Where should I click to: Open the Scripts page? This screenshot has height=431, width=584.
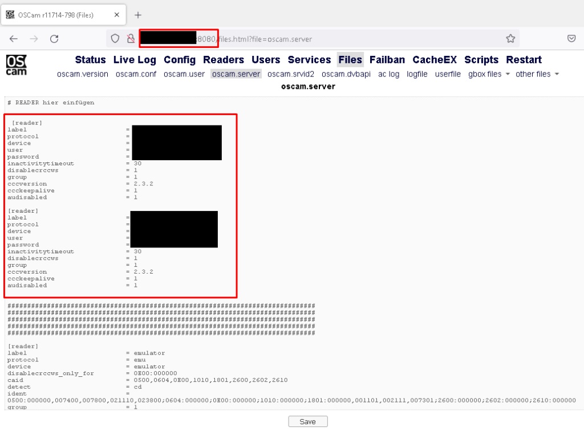[481, 59]
